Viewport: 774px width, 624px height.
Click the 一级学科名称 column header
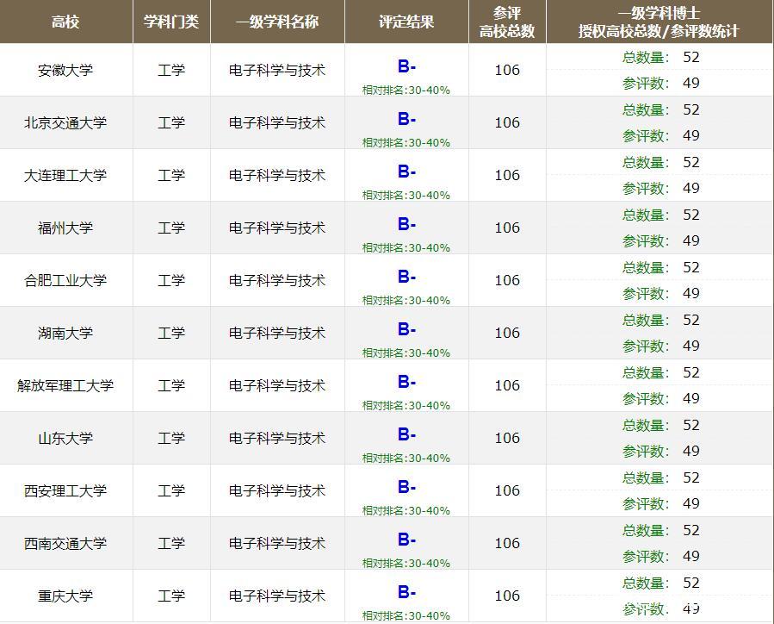pos(277,22)
